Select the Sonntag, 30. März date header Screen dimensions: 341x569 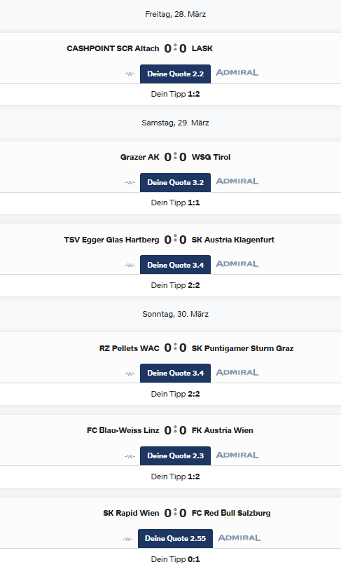(175, 314)
